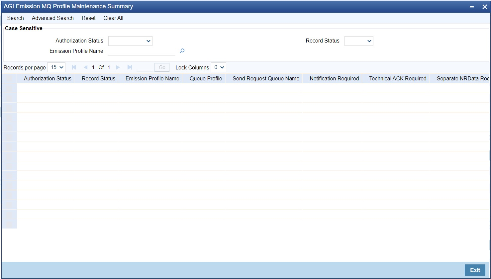Open Authorization Status dropdown
Image resolution: width=491 pixels, height=279 pixels.
click(130, 41)
